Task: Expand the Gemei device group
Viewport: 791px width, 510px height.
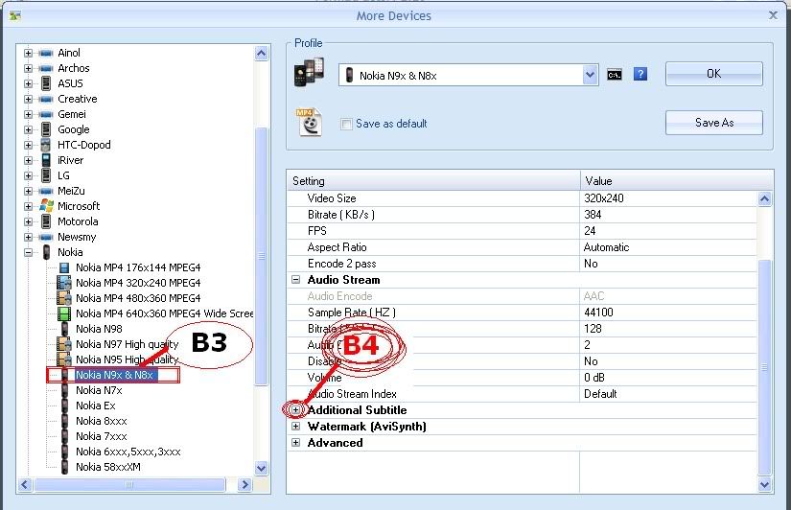Action: point(28,114)
